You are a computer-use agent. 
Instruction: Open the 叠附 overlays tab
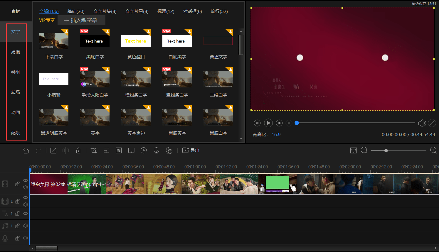pyautogui.click(x=16, y=72)
